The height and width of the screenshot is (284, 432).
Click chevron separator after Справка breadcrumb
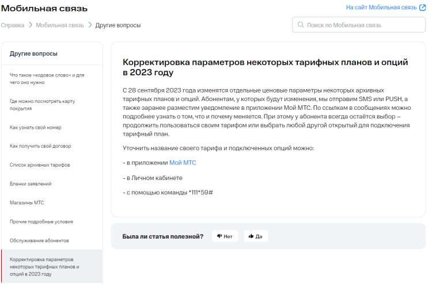click(x=31, y=25)
